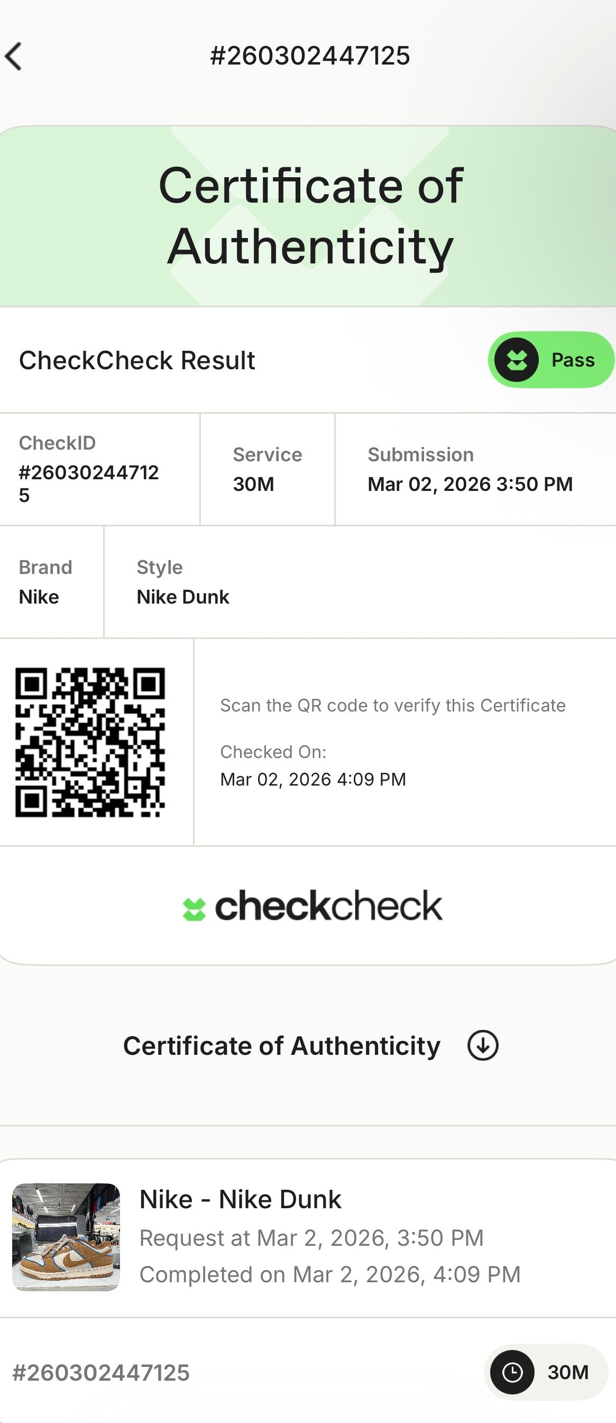This screenshot has height=1423, width=616.
Task: Click the download certificate arrow icon
Action: (x=482, y=1045)
